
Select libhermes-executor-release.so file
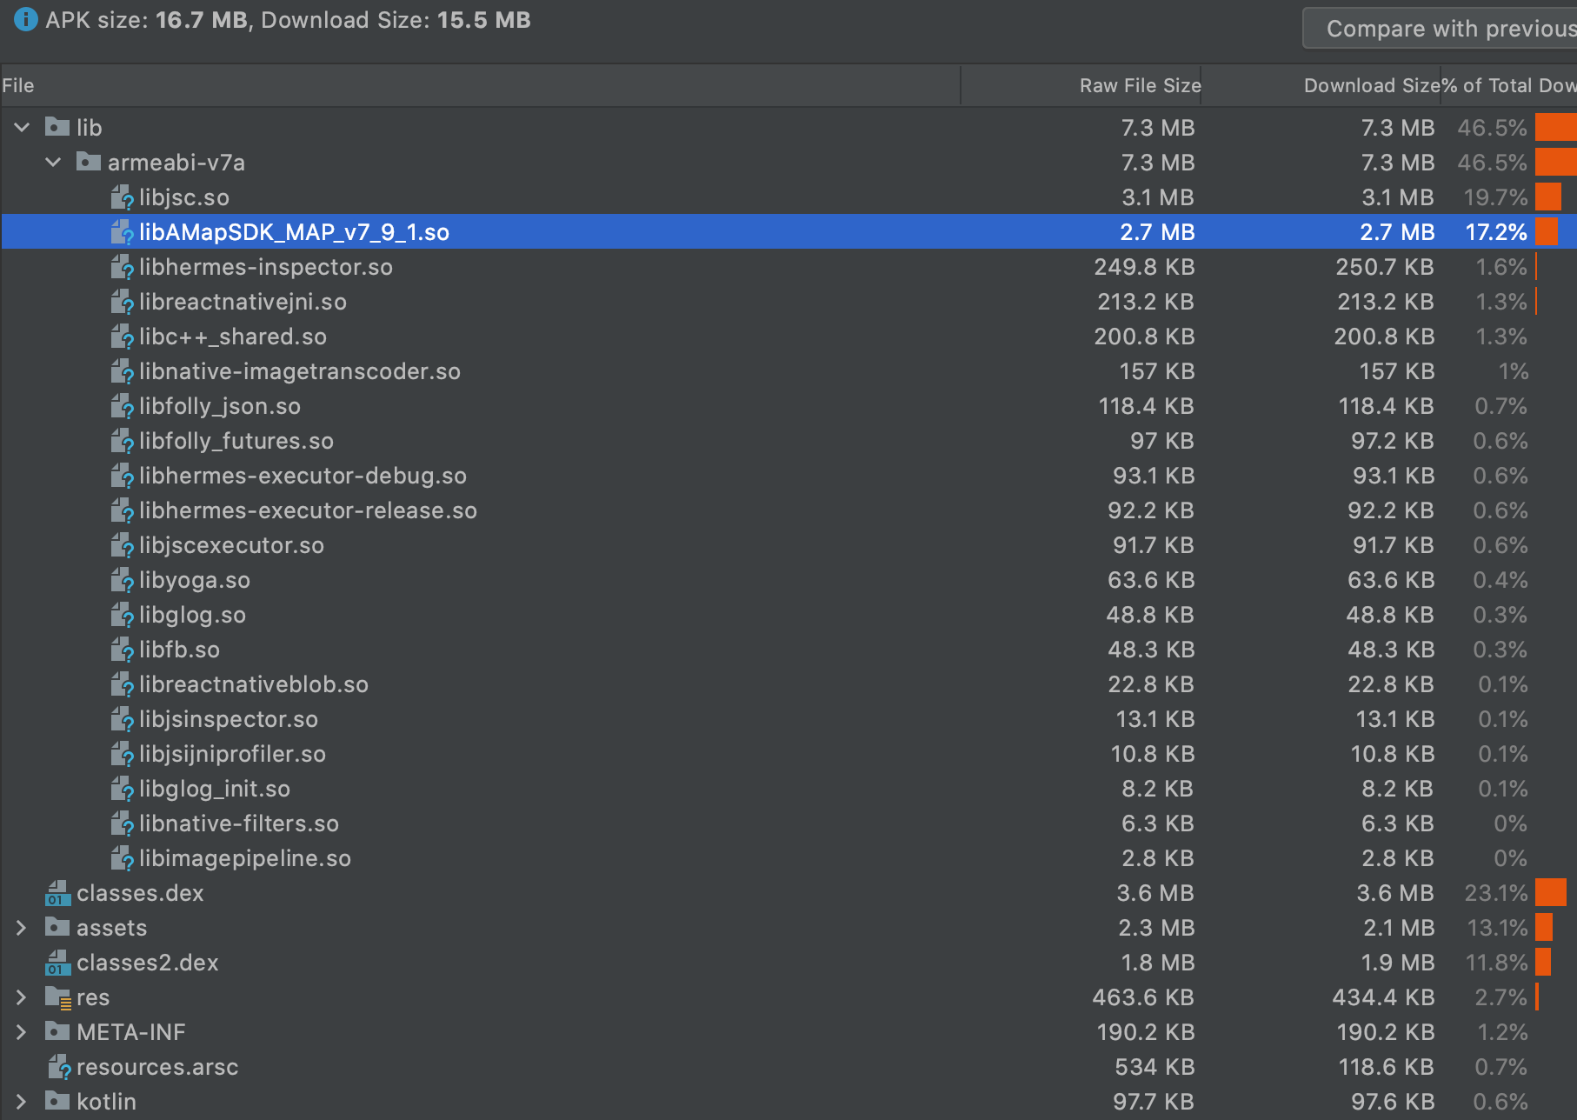click(788, 510)
